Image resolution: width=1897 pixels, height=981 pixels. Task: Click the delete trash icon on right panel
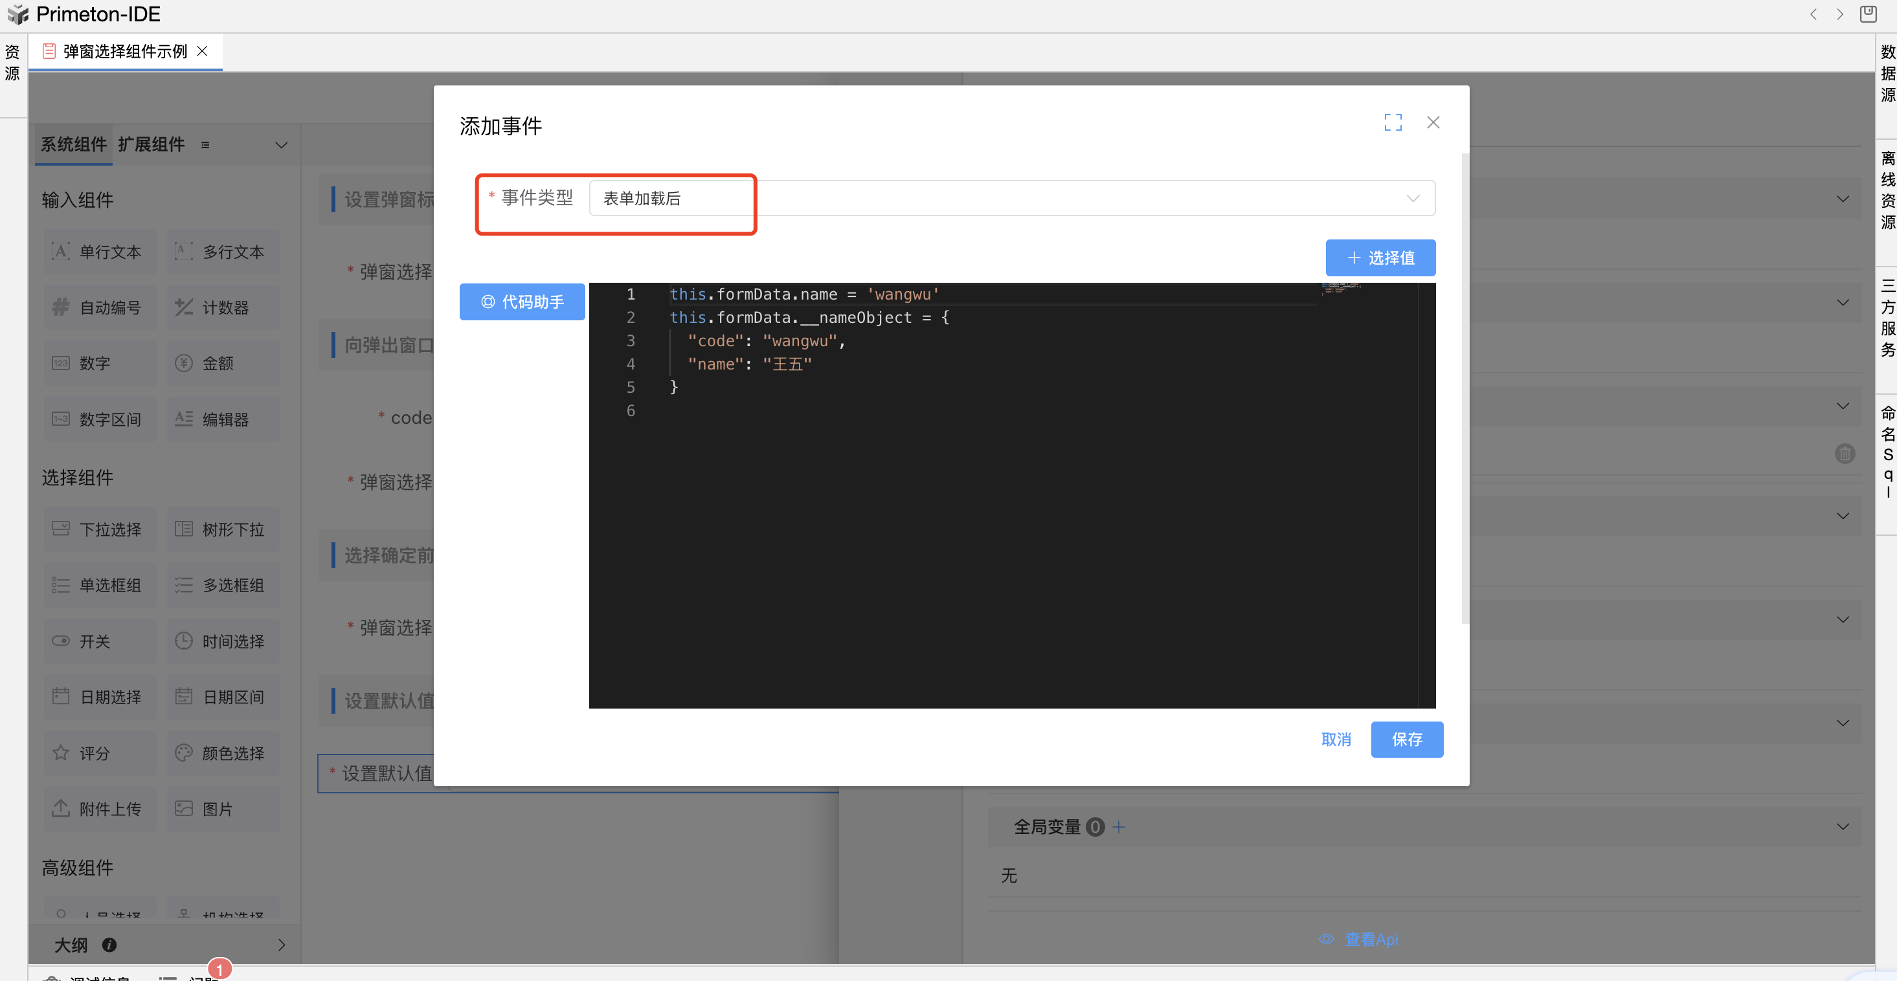1844,454
